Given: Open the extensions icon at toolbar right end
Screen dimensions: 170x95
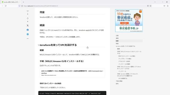Looking at the screenshot, I should [168, 6].
